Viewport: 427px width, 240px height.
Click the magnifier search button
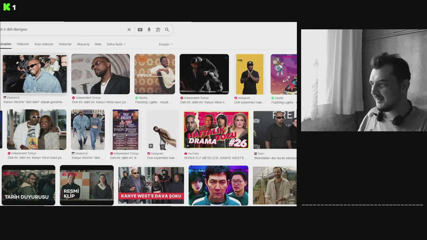(167, 30)
